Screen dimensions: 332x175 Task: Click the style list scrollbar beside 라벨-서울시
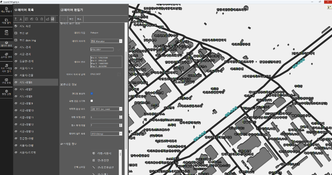[x=121, y=154]
